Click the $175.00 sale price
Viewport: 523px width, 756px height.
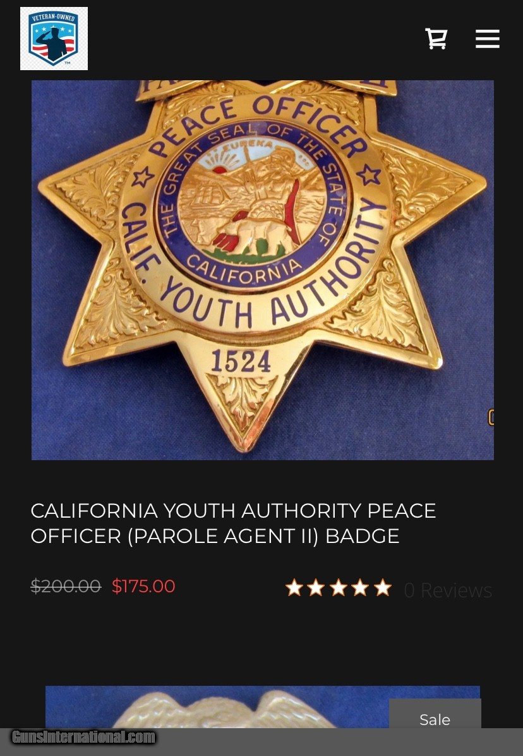(143, 587)
